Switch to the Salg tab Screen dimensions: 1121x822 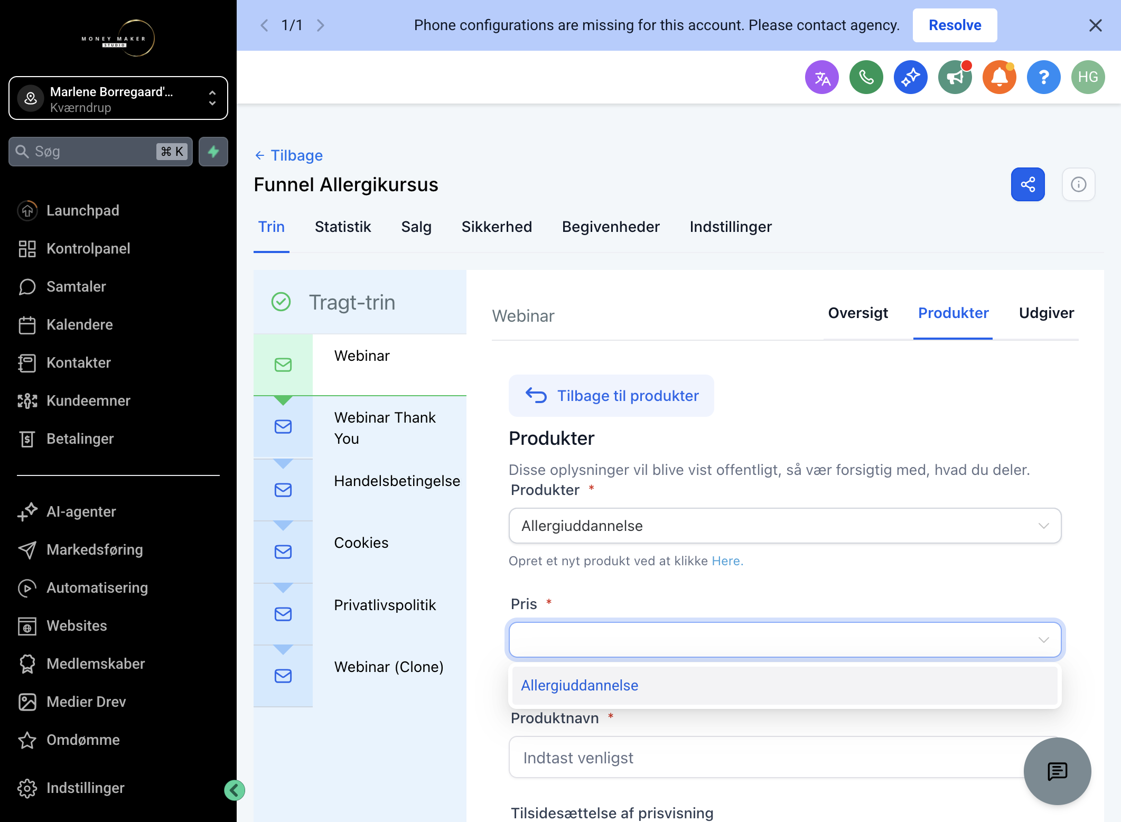click(416, 227)
